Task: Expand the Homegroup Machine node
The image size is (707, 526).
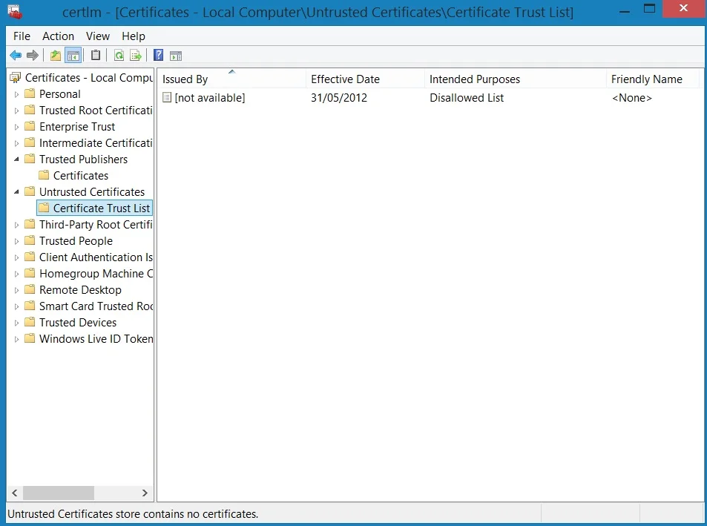Action: pyautogui.click(x=16, y=274)
